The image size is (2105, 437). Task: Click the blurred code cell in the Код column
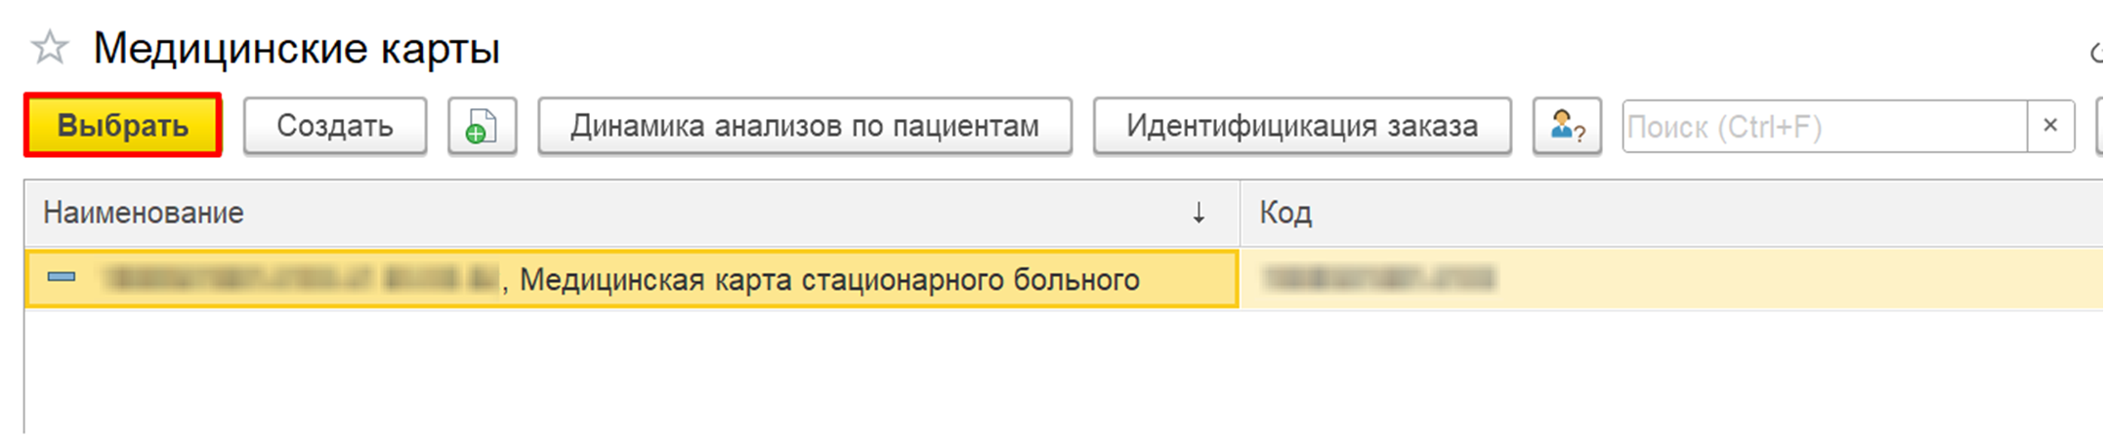point(1378,279)
